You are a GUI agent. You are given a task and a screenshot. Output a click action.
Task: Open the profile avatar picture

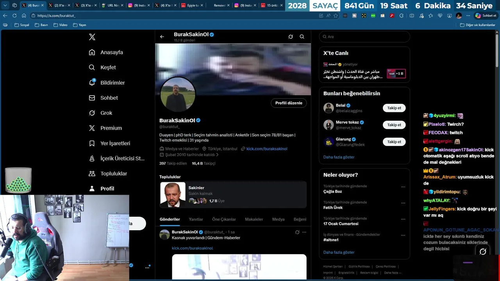pyautogui.click(x=178, y=94)
